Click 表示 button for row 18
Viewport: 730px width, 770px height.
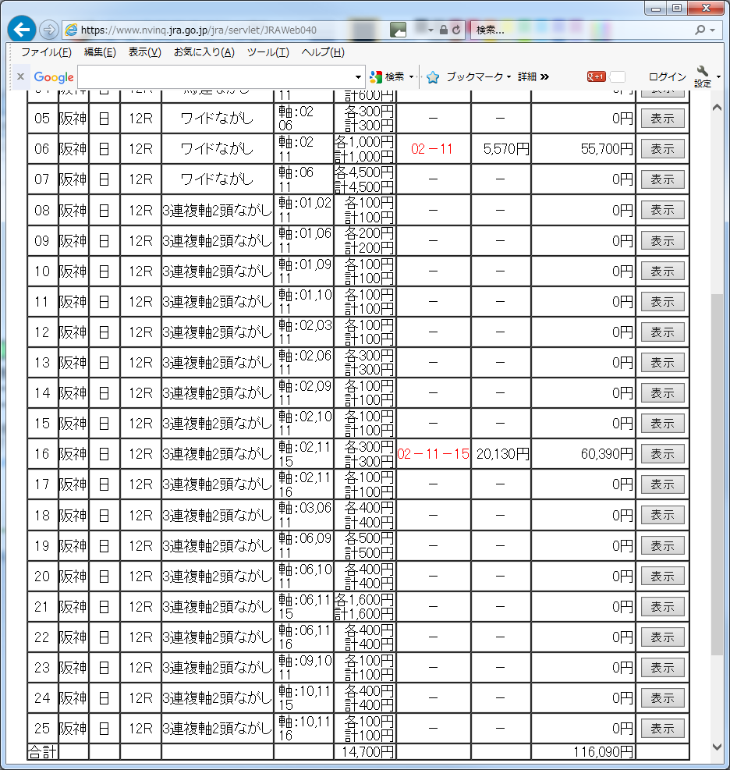point(662,515)
